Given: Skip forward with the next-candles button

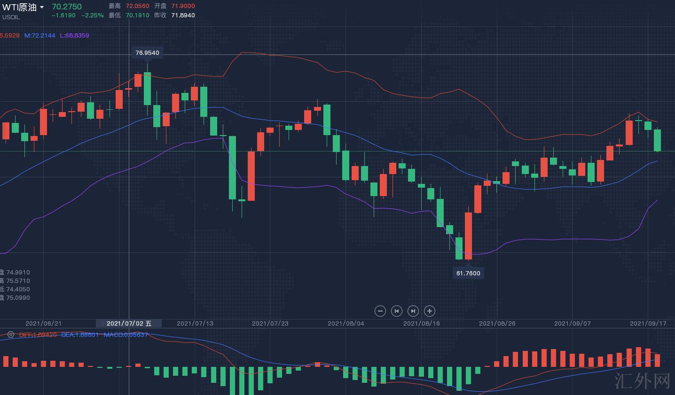Looking at the screenshot, I should tap(413, 311).
